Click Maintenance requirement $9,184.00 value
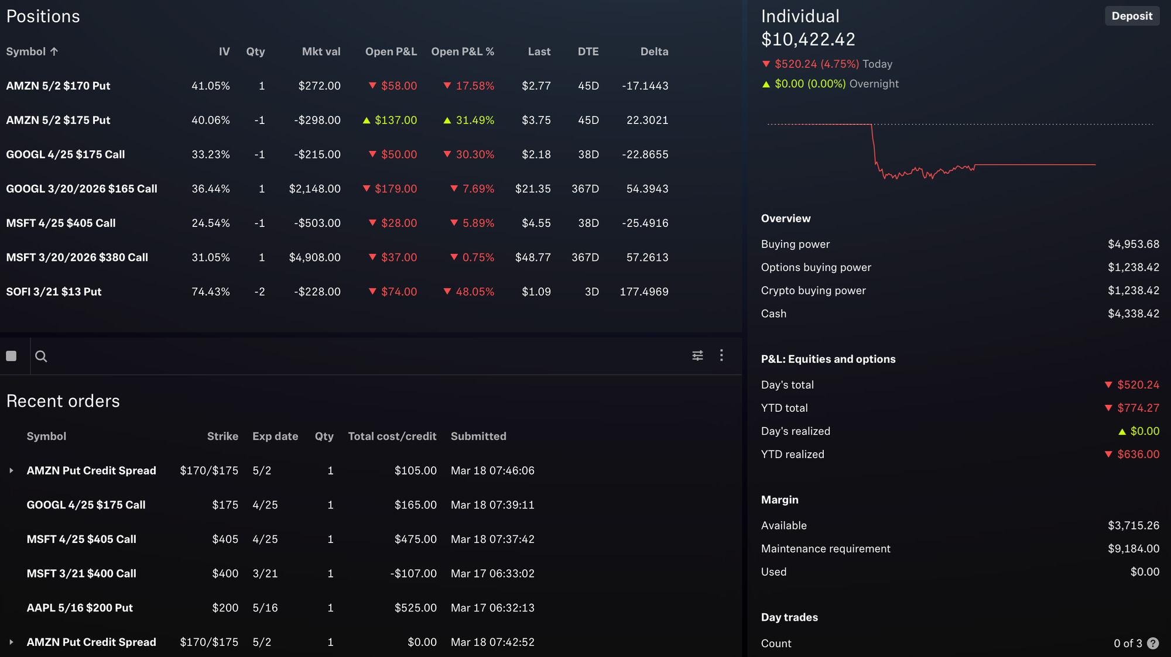The width and height of the screenshot is (1171, 657). [1133, 549]
